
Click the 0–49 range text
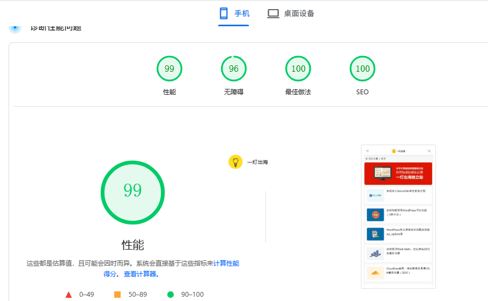click(x=86, y=295)
